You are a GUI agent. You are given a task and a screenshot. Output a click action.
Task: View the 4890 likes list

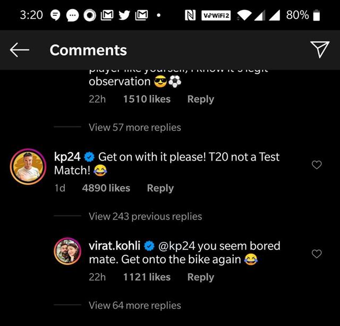[x=106, y=188]
